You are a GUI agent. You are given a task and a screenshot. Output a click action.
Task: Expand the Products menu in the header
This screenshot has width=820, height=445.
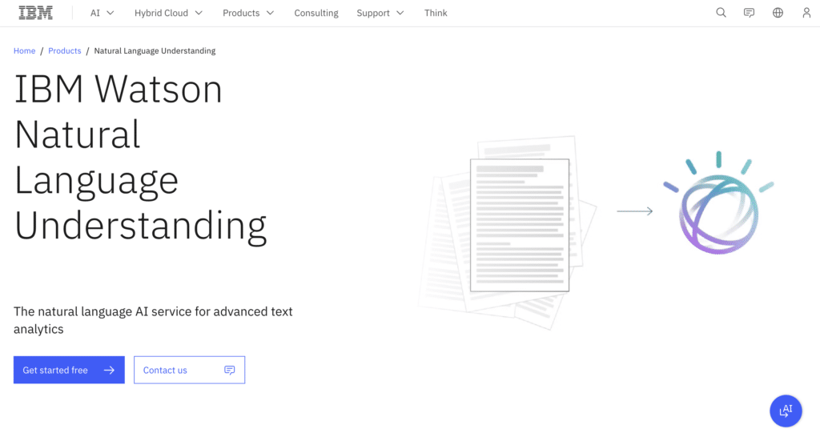[248, 13]
